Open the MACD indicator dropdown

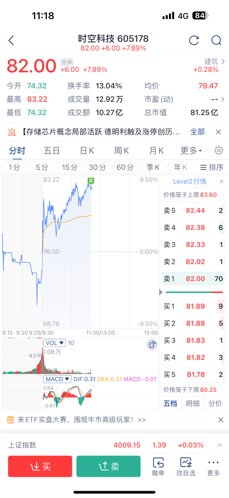(57, 379)
